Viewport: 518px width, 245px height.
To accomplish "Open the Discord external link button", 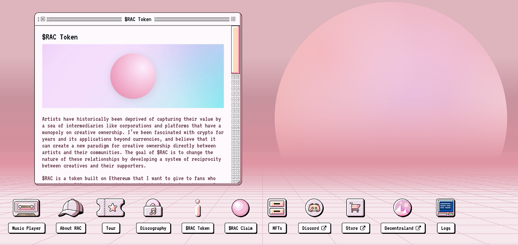I will click(x=314, y=228).
